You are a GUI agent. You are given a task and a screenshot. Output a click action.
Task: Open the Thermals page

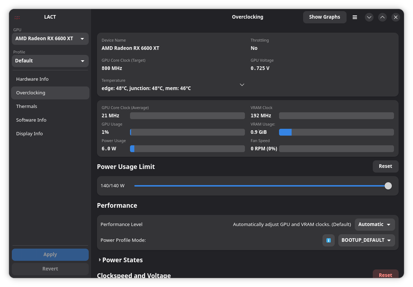pos(50,107)
